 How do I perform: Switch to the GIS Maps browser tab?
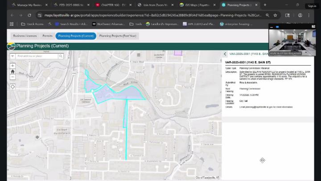(197, 5)
